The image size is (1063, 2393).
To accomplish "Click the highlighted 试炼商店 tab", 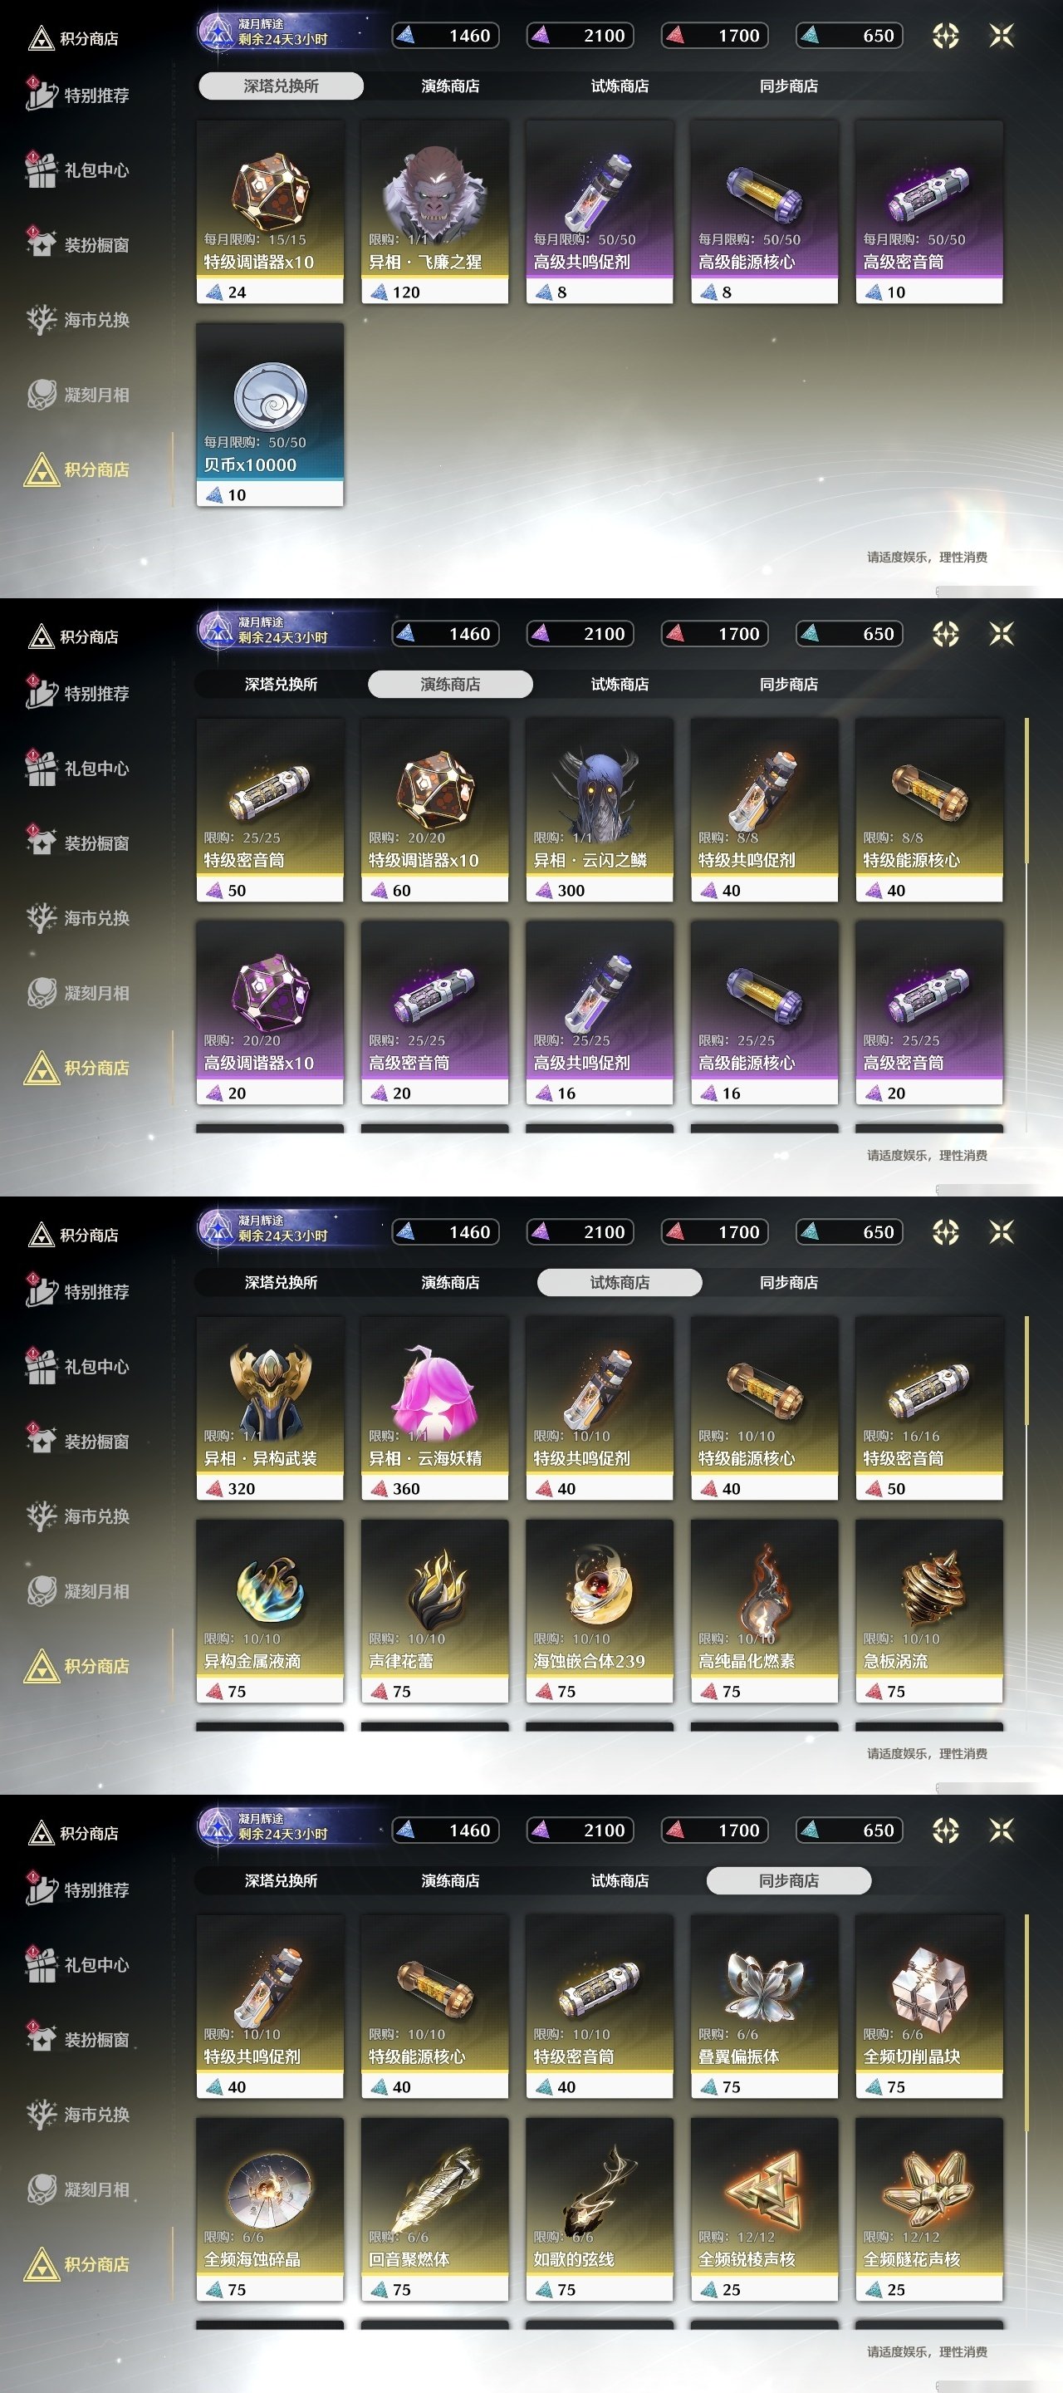I will pos(620,1282).
